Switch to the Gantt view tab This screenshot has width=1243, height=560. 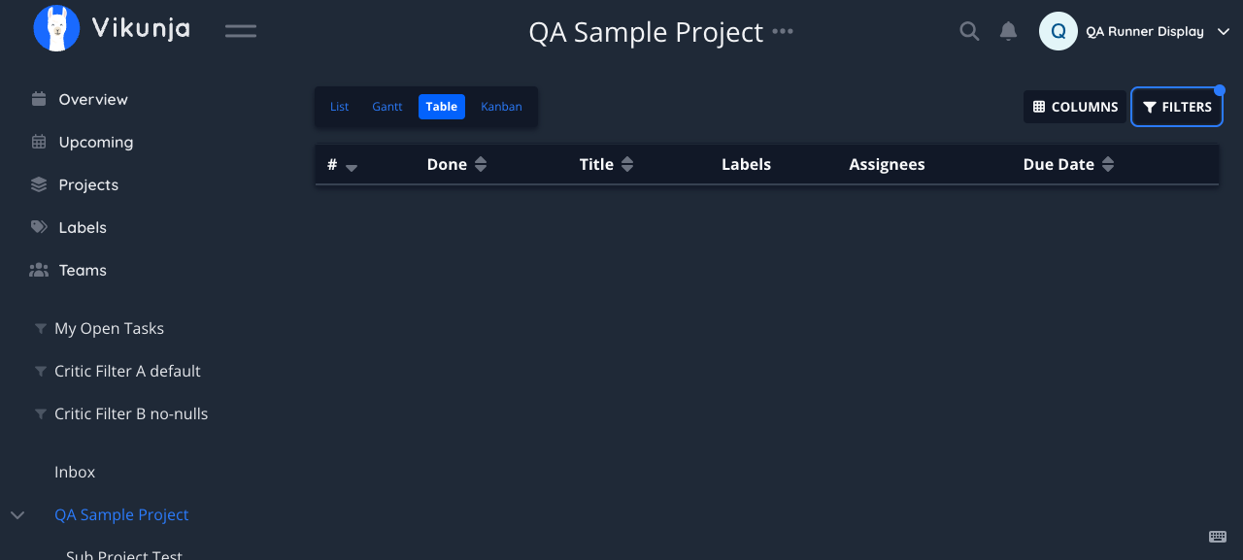(x=387, y=107)
